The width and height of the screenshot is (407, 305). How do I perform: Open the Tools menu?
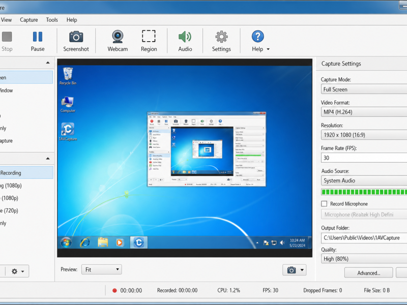coord(52,20)
